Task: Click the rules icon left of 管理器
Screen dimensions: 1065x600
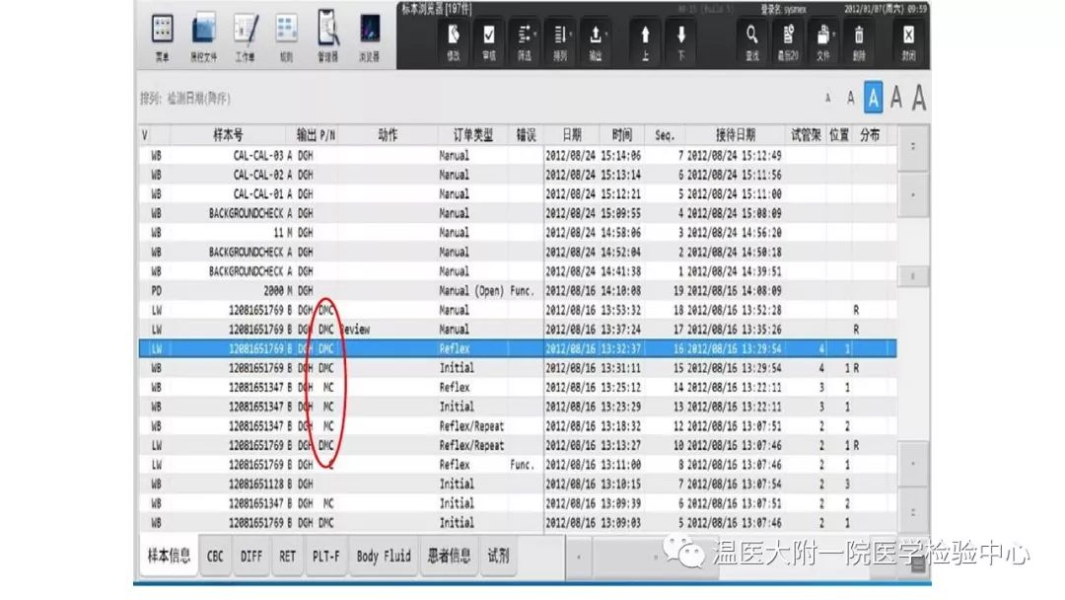Action: click(x=287, y=37)
